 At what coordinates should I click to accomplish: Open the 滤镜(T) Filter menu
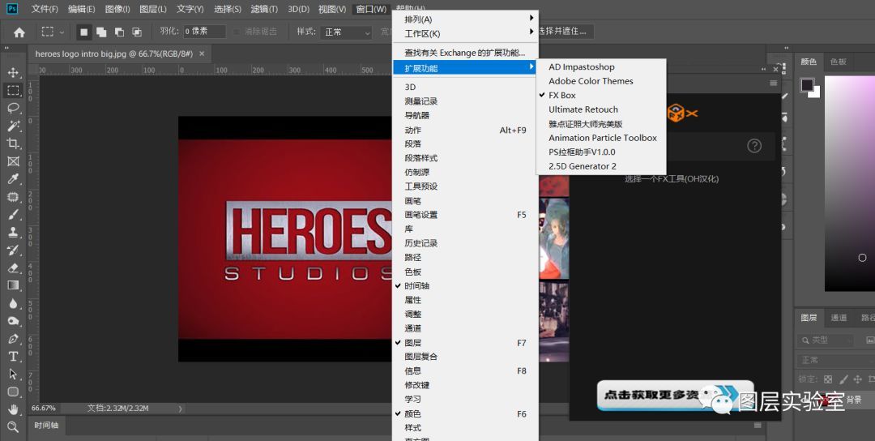click(x=263, y=9)
